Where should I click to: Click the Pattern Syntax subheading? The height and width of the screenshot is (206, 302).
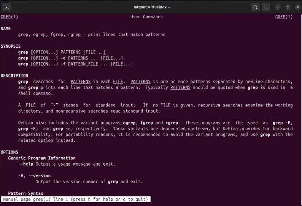tap(25, 193)
